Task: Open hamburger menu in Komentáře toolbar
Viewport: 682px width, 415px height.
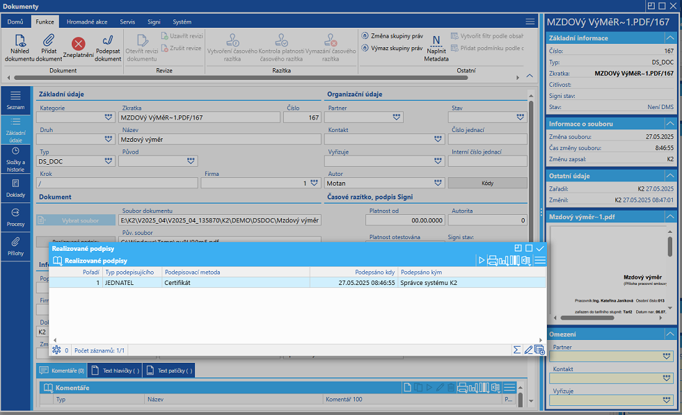Action: [x=509, y=387]
